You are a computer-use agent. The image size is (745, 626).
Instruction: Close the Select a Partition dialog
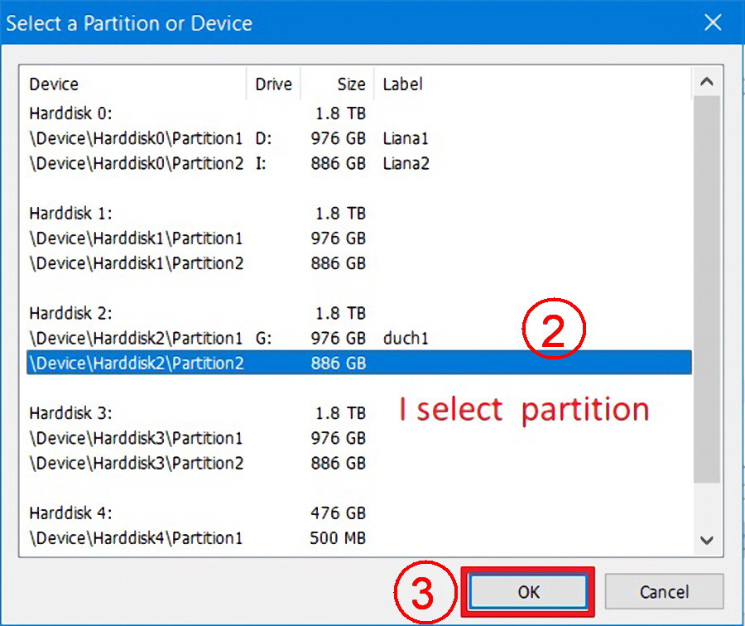coord(713,22)
